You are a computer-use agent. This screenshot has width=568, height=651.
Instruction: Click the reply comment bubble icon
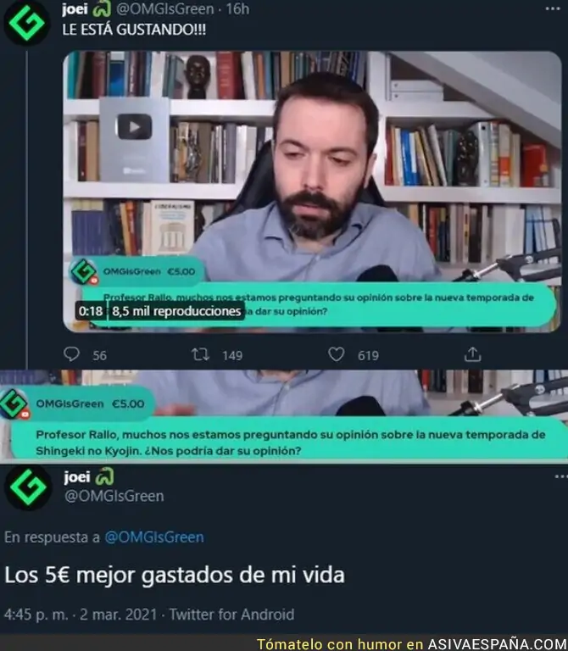[x=71, y=354]
